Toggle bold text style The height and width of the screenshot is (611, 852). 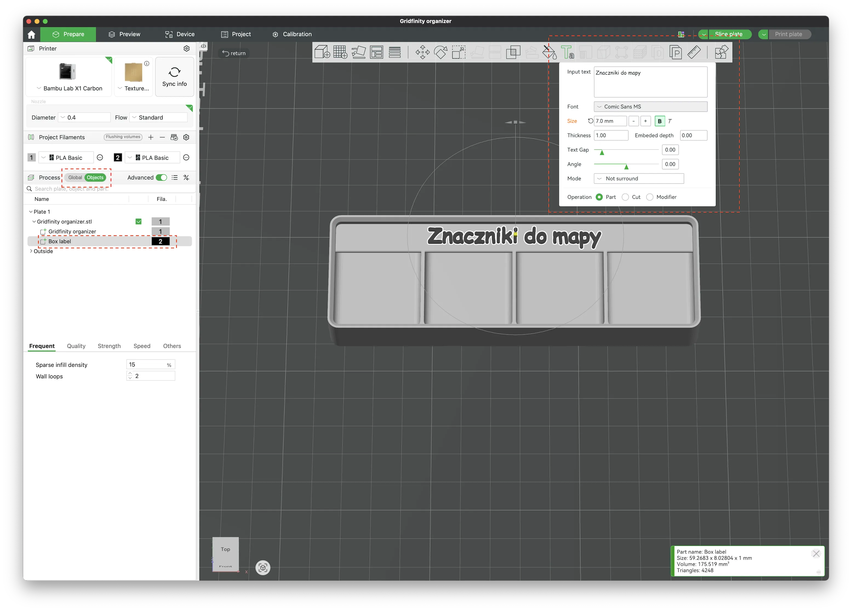coord(659,121)
